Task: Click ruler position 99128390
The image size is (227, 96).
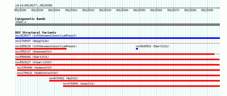Action: point(207,10)
